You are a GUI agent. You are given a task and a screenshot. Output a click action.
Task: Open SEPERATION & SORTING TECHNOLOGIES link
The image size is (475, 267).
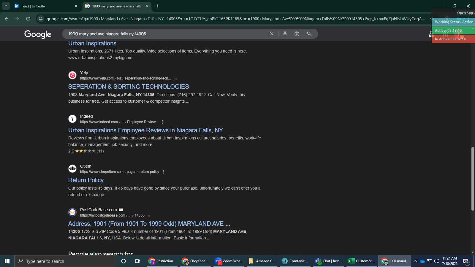tap(129, 87)
